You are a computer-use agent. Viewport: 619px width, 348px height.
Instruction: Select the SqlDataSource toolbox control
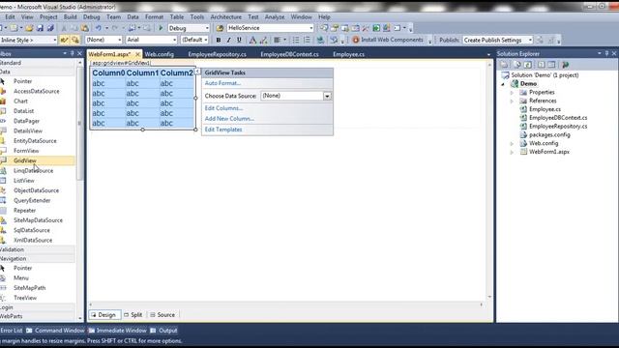(x=32, y=230)
